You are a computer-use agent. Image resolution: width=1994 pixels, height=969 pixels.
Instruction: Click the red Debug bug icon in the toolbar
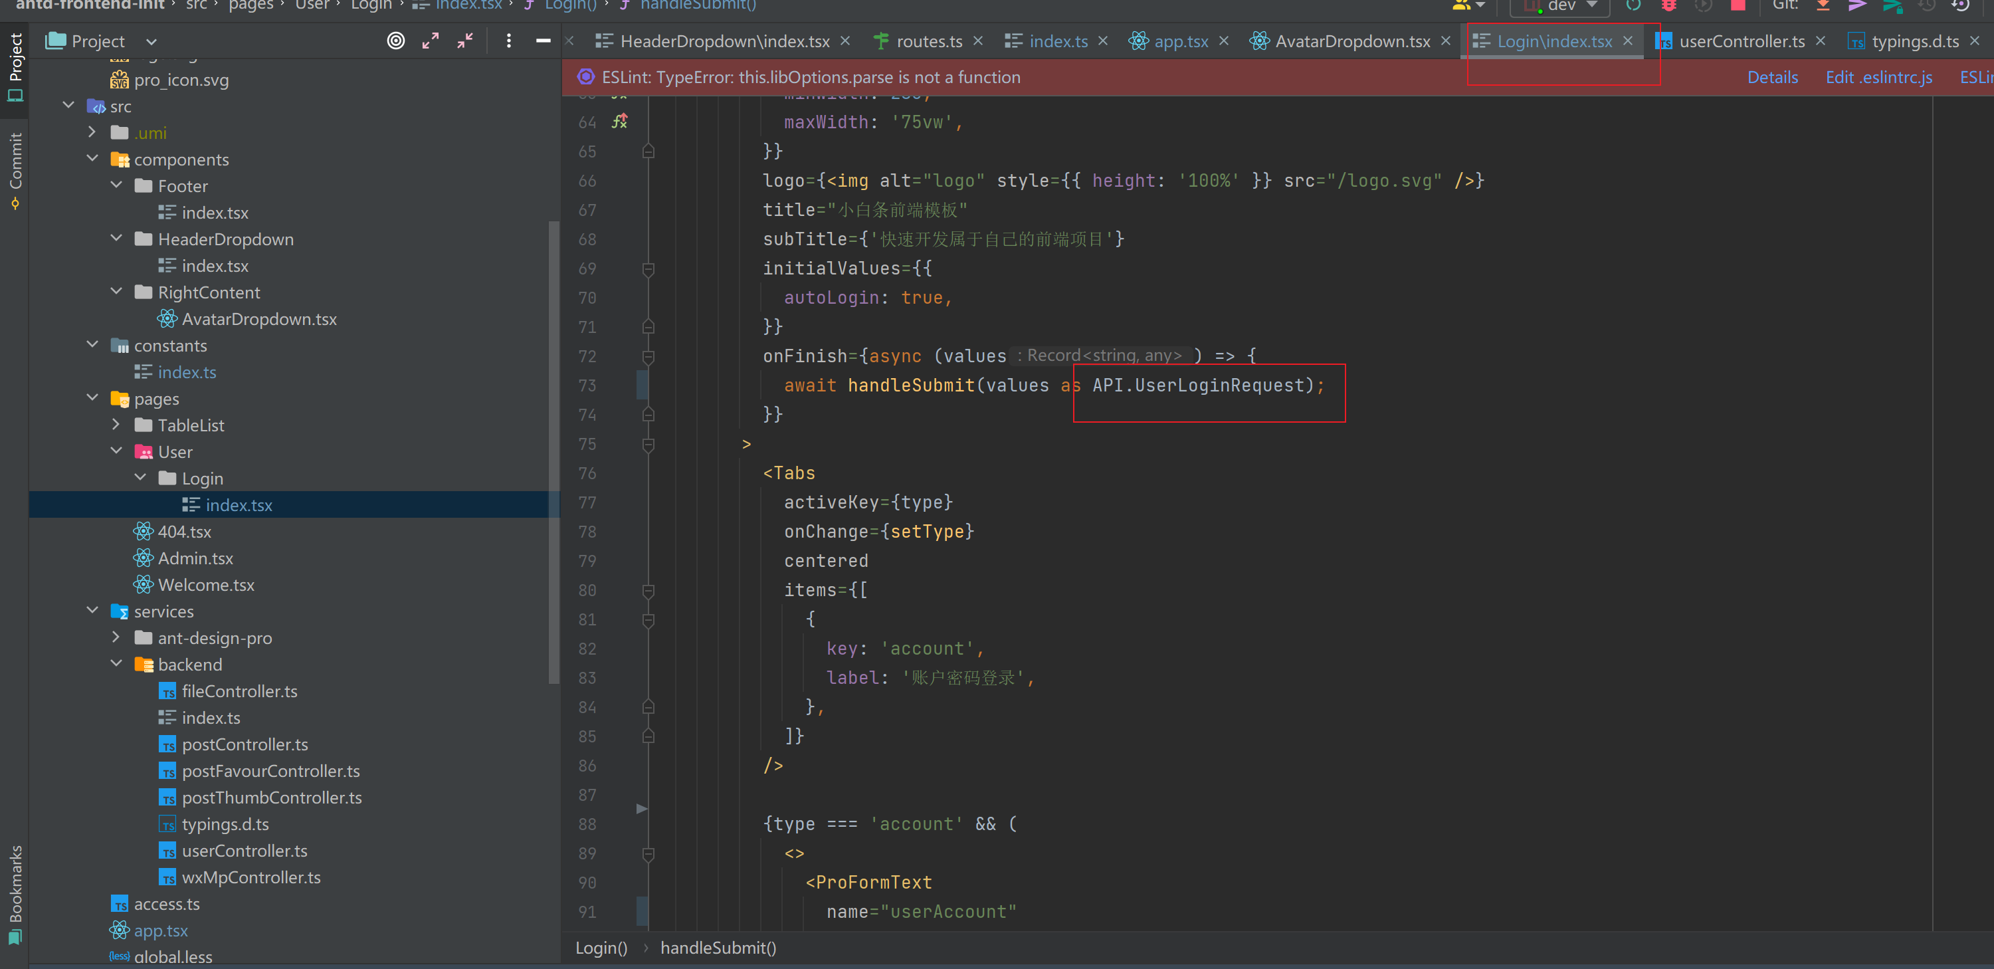(1669, 5)
